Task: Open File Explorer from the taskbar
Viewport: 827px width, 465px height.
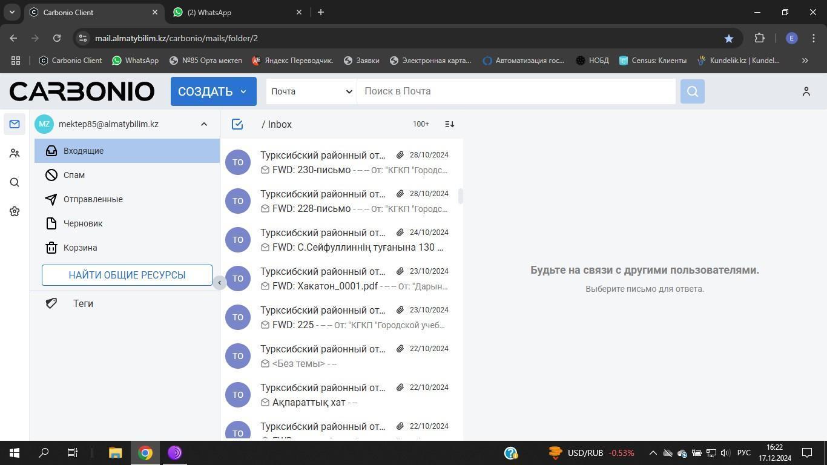Action: click(x=115, y=453)
